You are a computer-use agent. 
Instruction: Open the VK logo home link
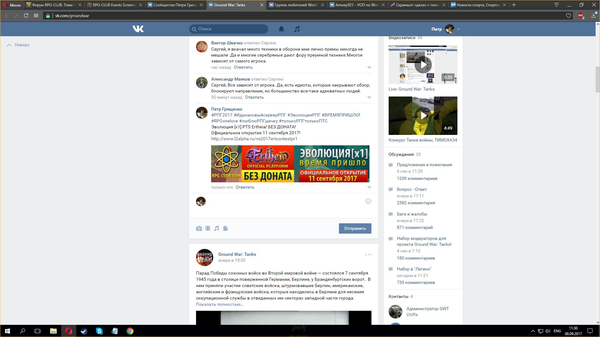pyautogui.click(x=138, y=29)
